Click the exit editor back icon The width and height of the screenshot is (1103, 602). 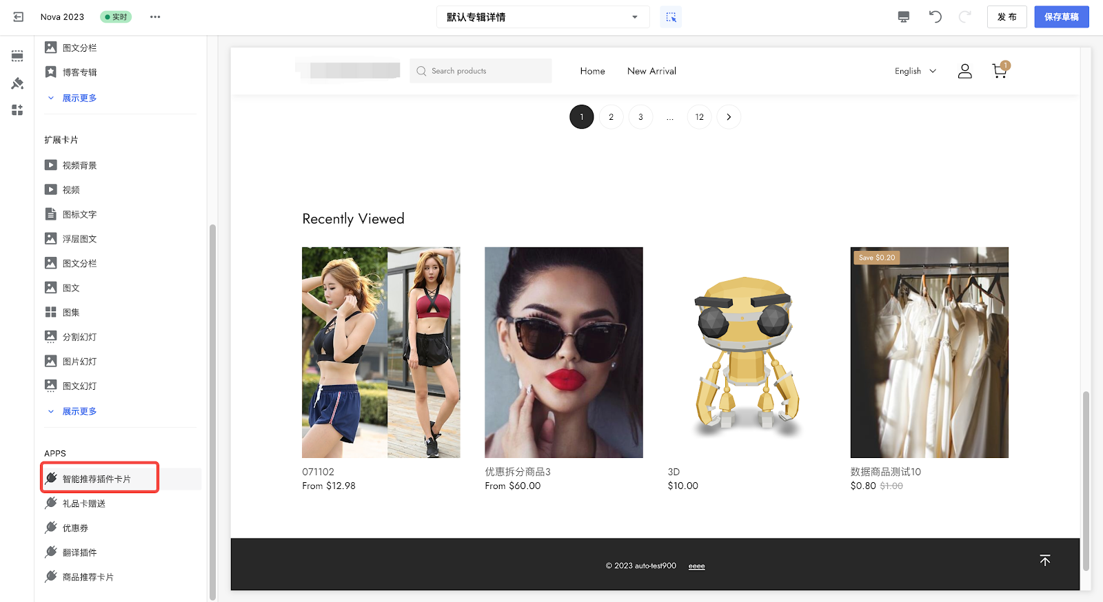click(x=18, y=17)
